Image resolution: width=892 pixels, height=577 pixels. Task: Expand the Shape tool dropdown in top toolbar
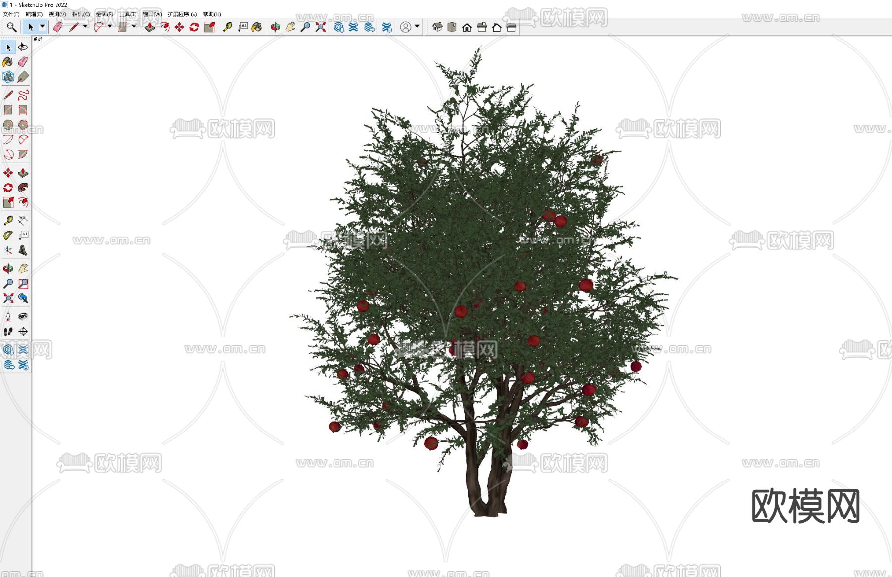click(134, 27)
